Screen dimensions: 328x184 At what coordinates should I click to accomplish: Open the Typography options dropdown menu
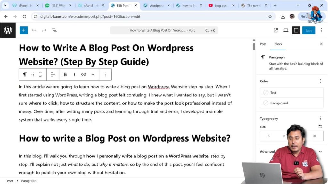click(320, 118)
